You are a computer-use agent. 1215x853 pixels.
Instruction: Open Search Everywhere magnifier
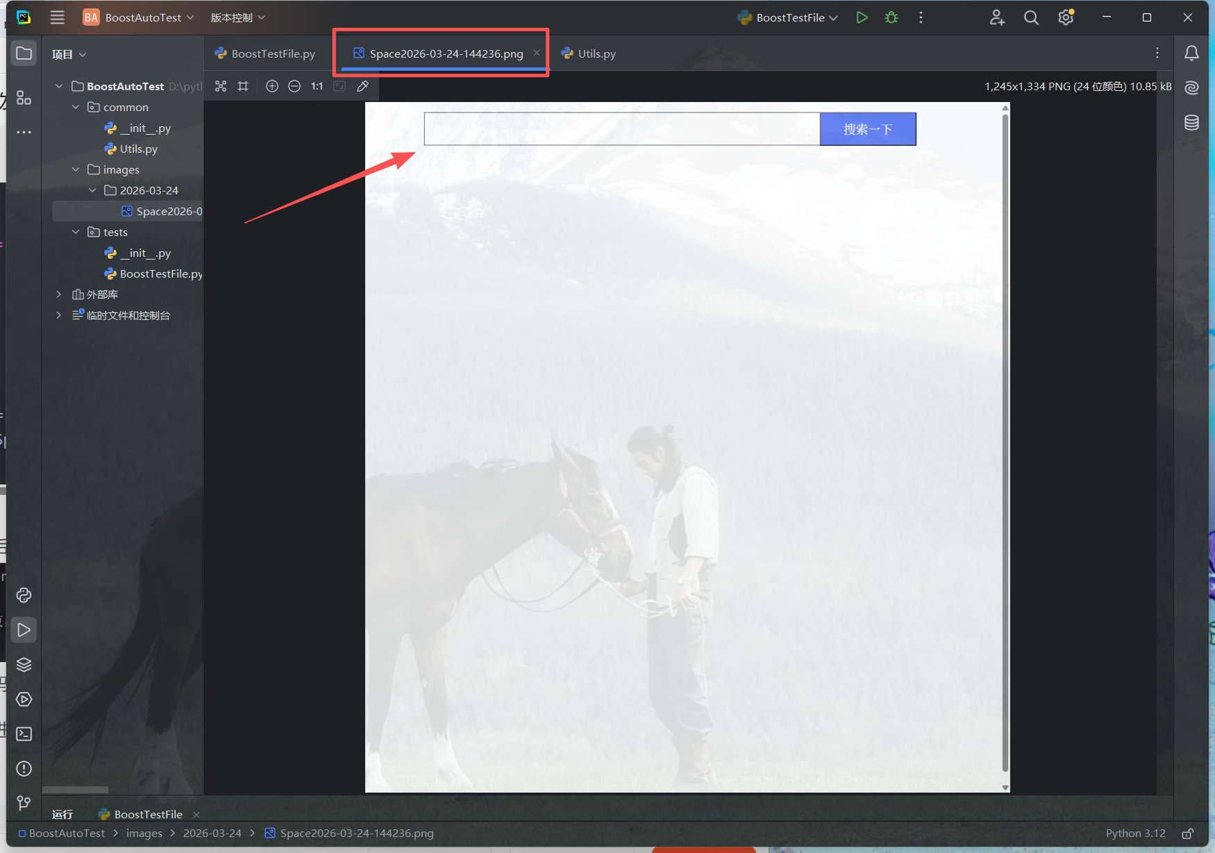(1032, 17)
